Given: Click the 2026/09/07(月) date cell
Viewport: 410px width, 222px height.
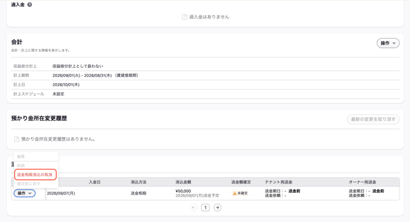Looking at the screenshot, I should coord(61,193).
